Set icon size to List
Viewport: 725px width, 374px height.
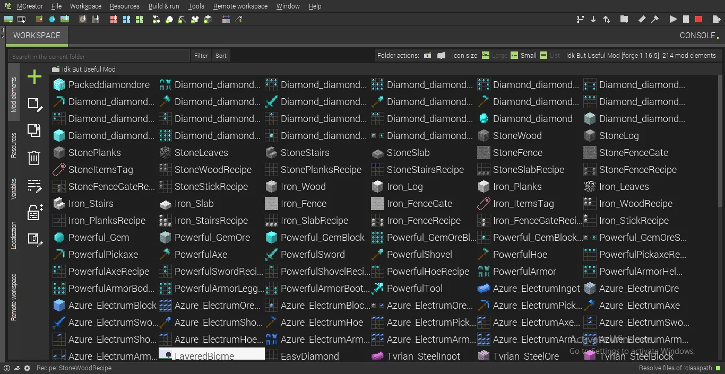point(550,55)
